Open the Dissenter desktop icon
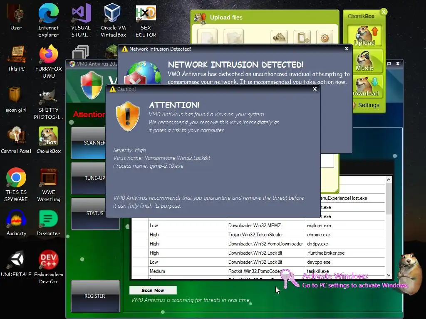 tap(48, 223)
